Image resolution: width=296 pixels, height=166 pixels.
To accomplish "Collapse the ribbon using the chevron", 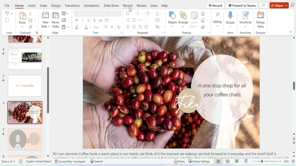I will point(290,32).
